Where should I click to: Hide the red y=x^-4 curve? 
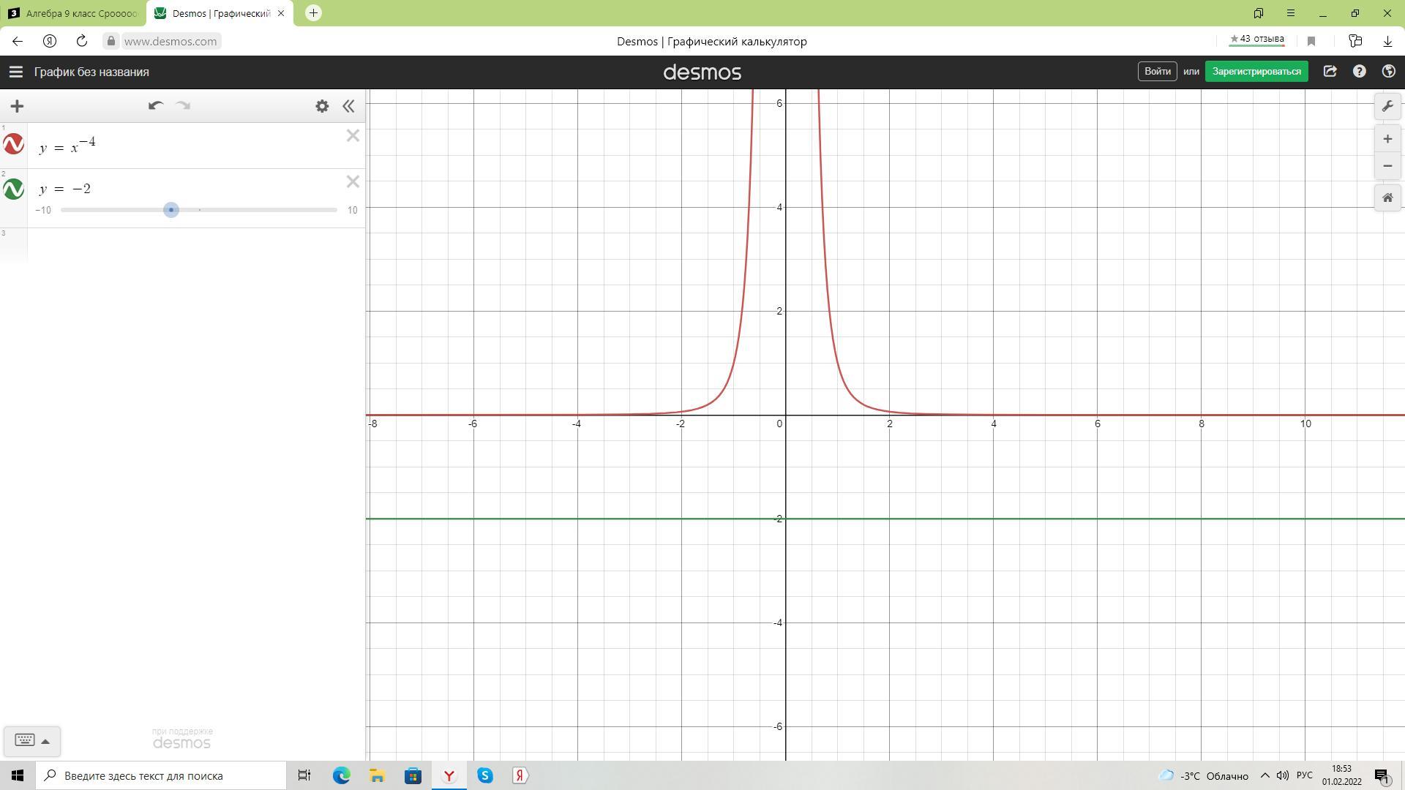click(14, 144)
